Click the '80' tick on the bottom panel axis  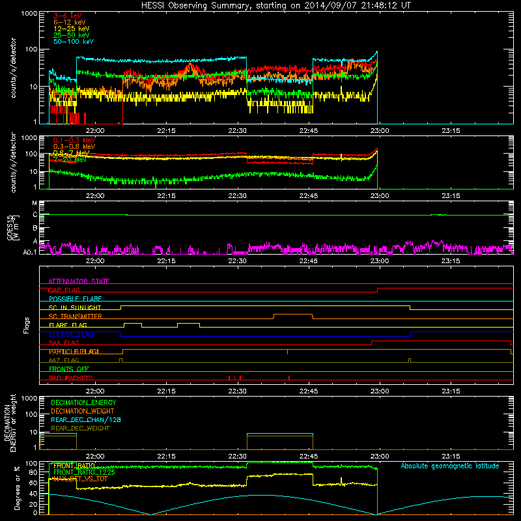click(x=33, y=472)
